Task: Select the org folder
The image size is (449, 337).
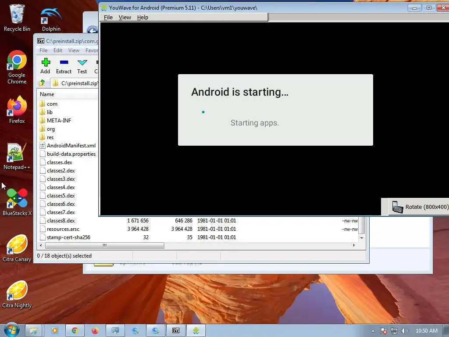Action: 51,129
